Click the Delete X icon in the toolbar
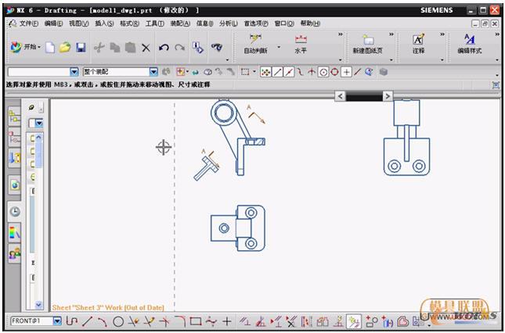This screenshot has height=333, width=505. (x=145, y=48)
